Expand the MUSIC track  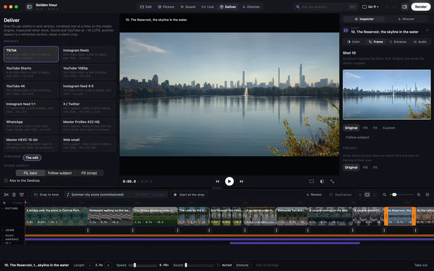tap(3, 236)
